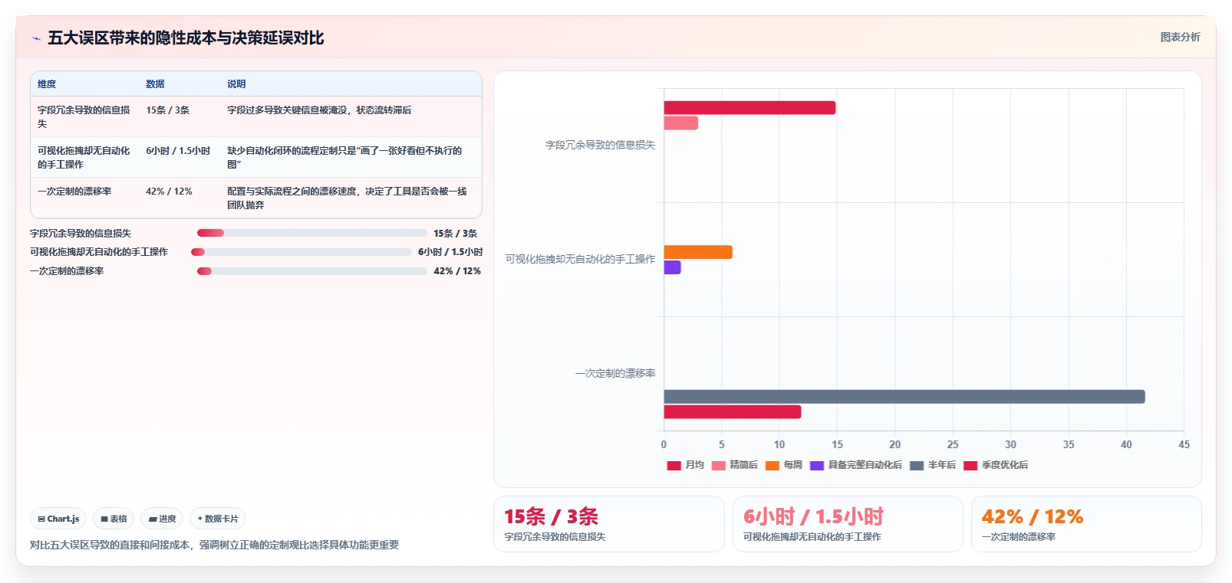
Task: Click the purple 1.5 bar in the chart
Action: pos(673,267)
